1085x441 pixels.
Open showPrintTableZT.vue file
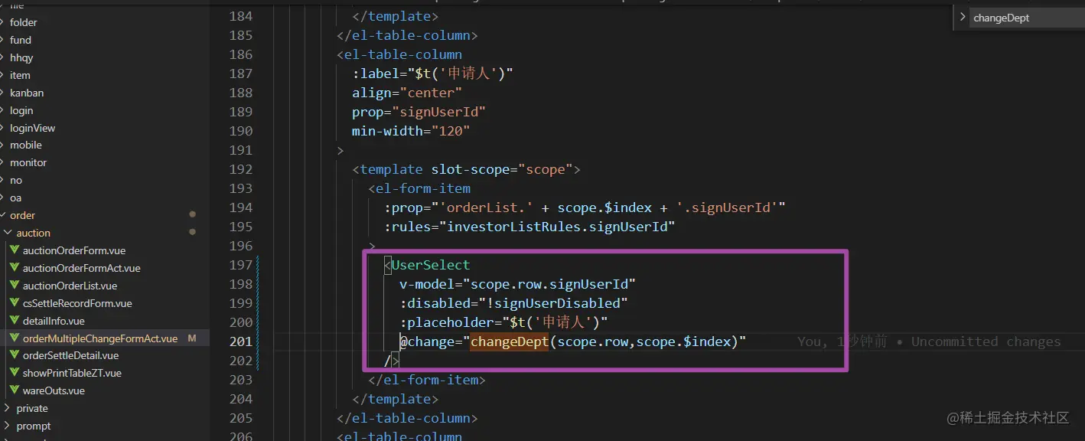click(72, 373)
